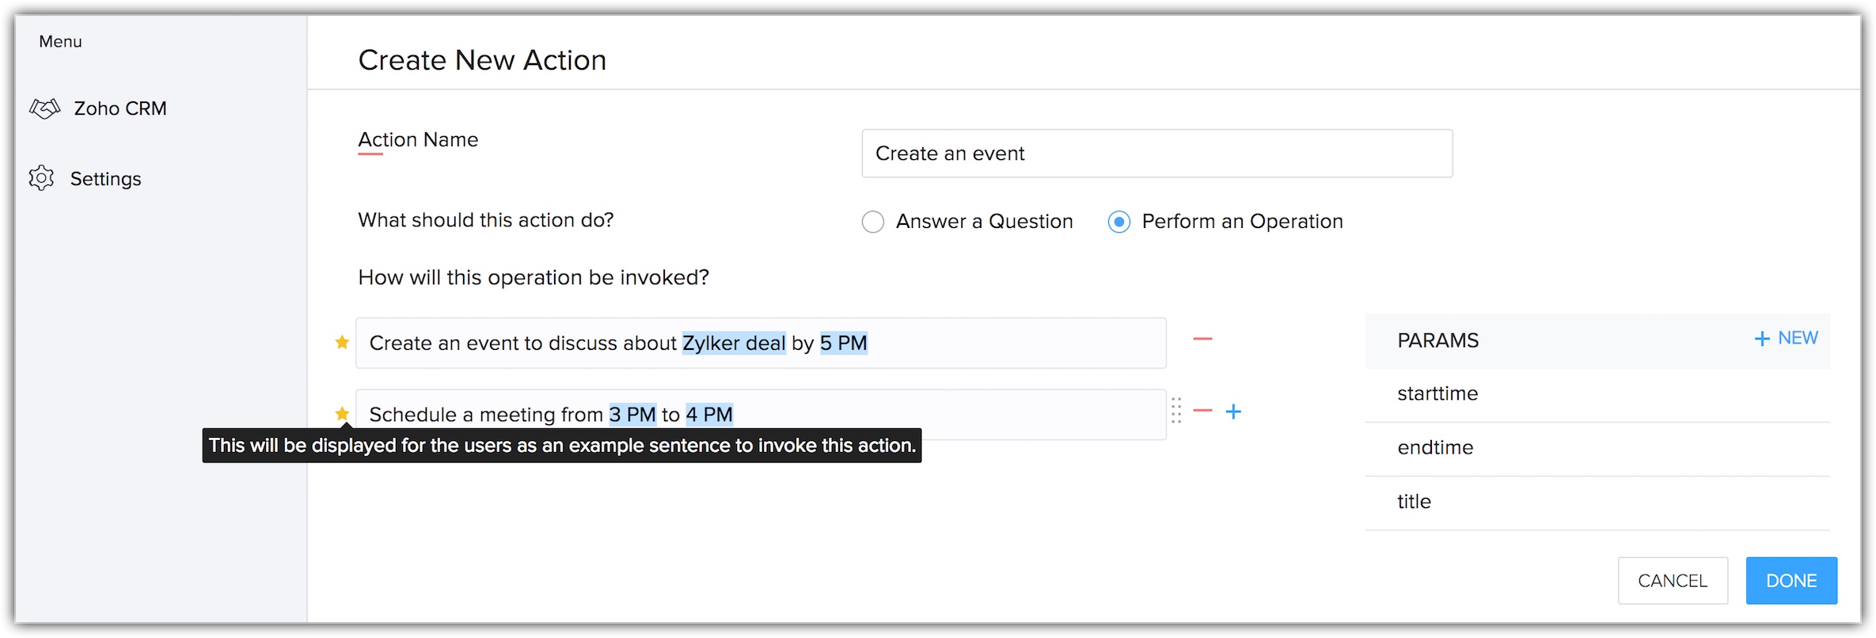Viewport: 1876px width, 638px height.
Task: Click the star beside the Schedule a meeting sentence
Action: tap(342, 413)
